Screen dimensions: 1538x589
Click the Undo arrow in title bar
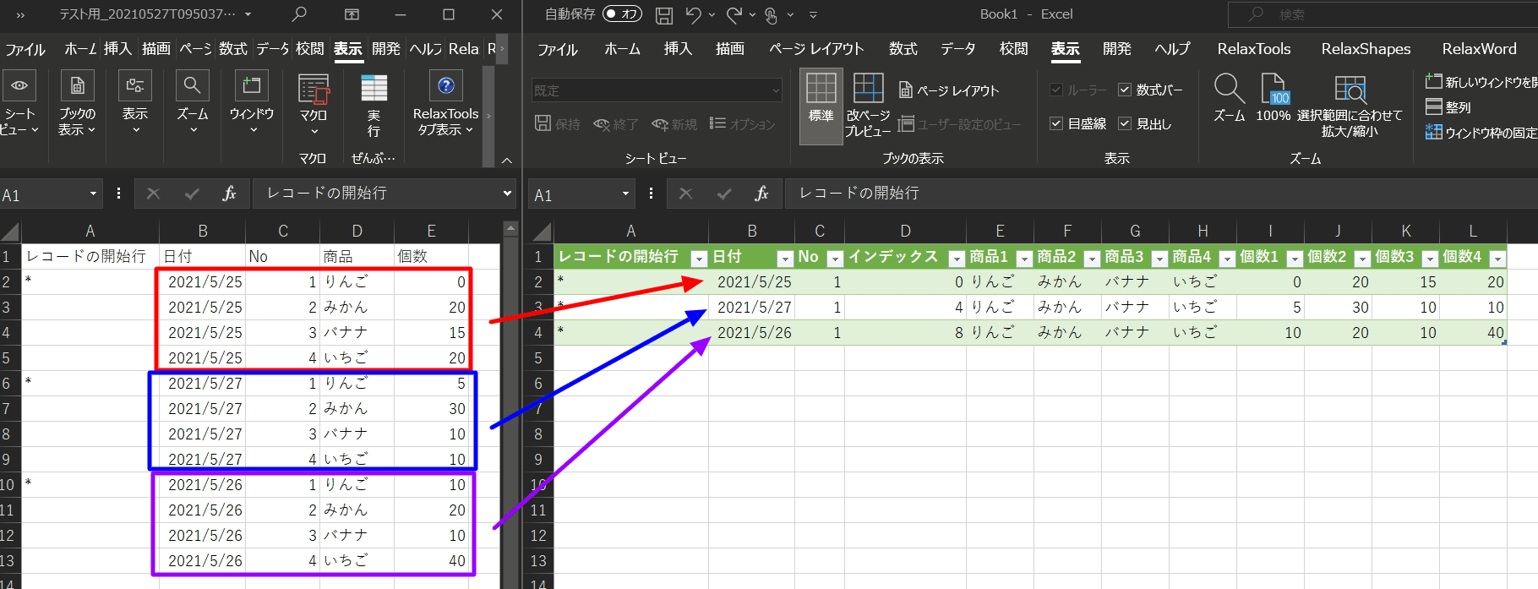point(693,14)
